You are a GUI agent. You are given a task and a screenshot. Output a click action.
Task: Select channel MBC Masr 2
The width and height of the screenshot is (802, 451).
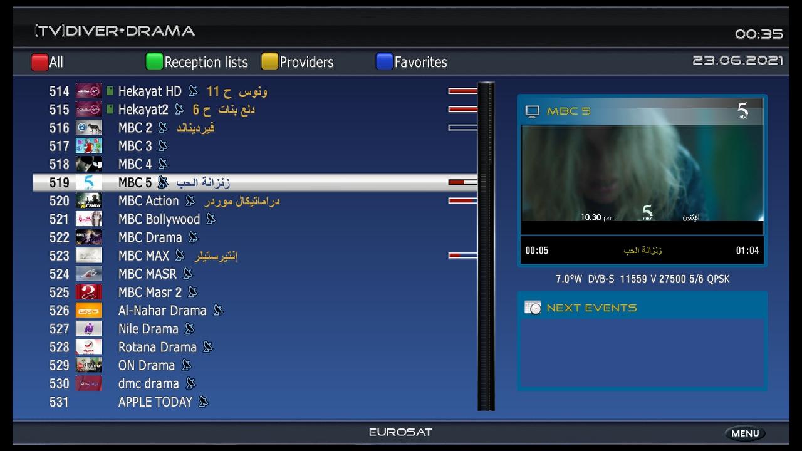coord(256,292)
